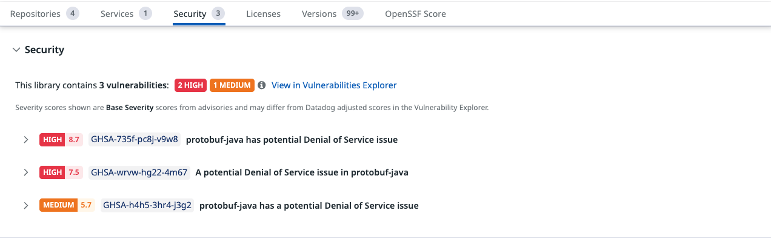Expand the GHSA-wrvw-hg22-4m67 vulnerability row
This screenshot has height=242, width=771.
pyautogui.click(x=26, y=172)
